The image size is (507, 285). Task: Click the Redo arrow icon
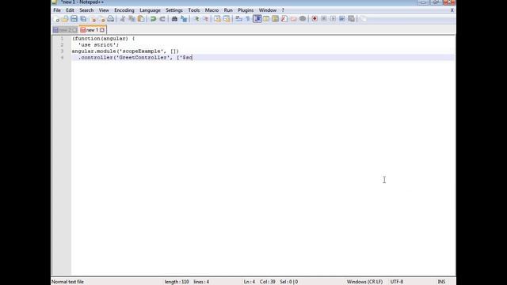(162, 19)
